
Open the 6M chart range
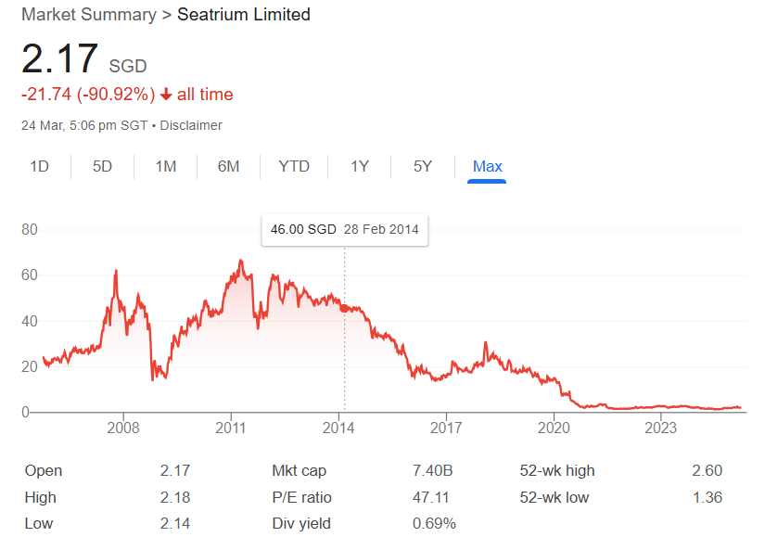coord(228,167)
